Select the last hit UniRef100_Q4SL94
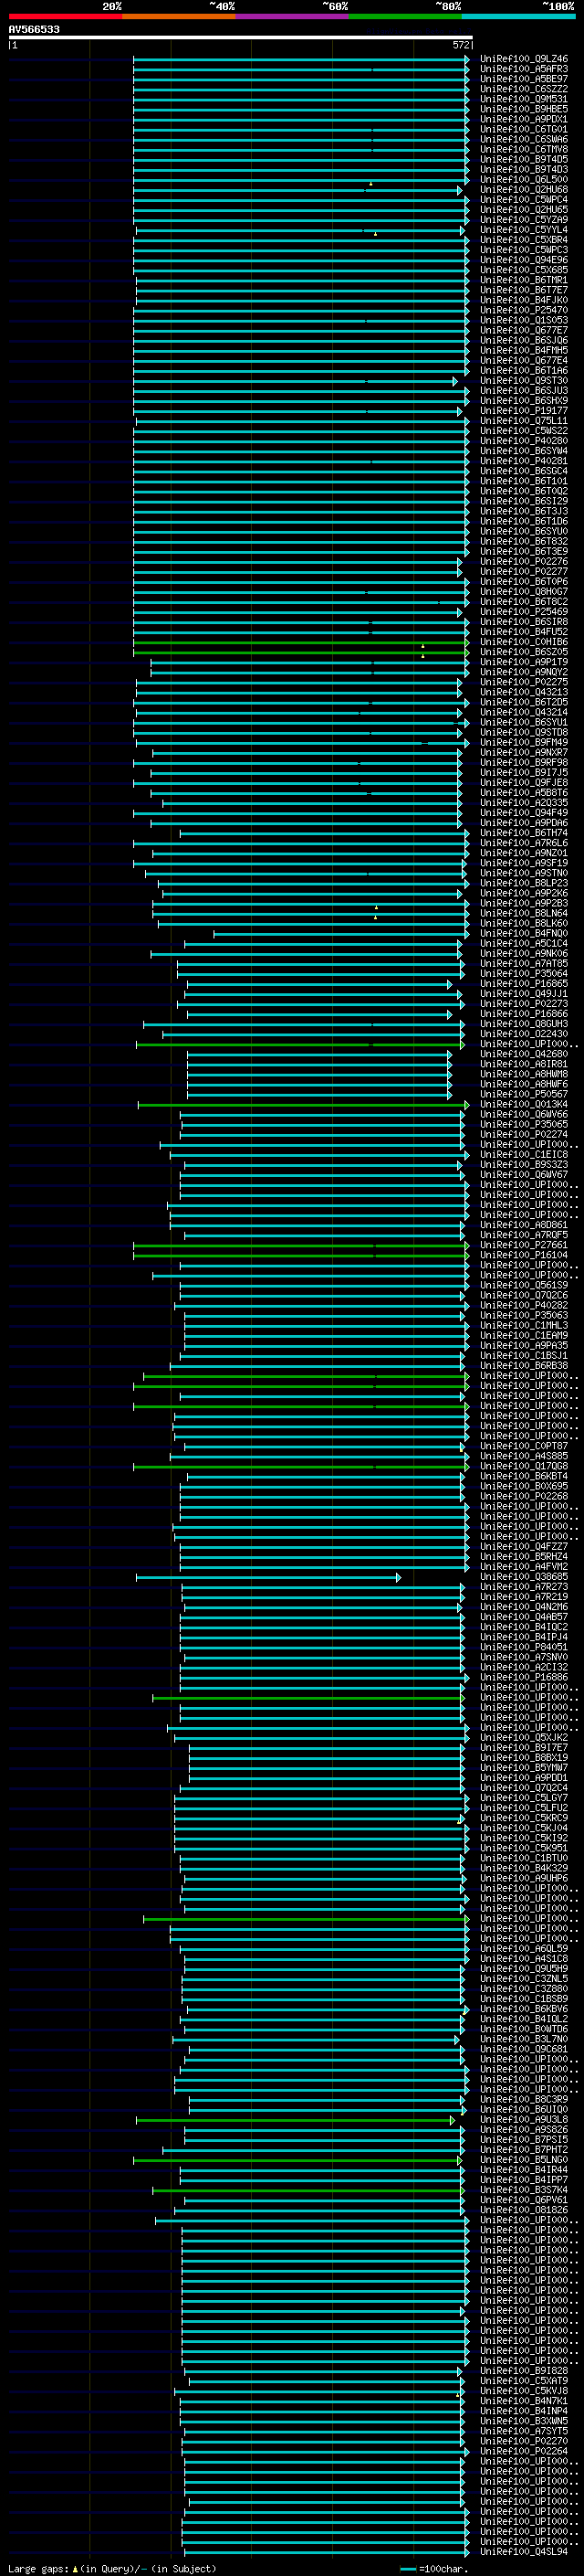 pyautogui.click(x=524, y=2552)
